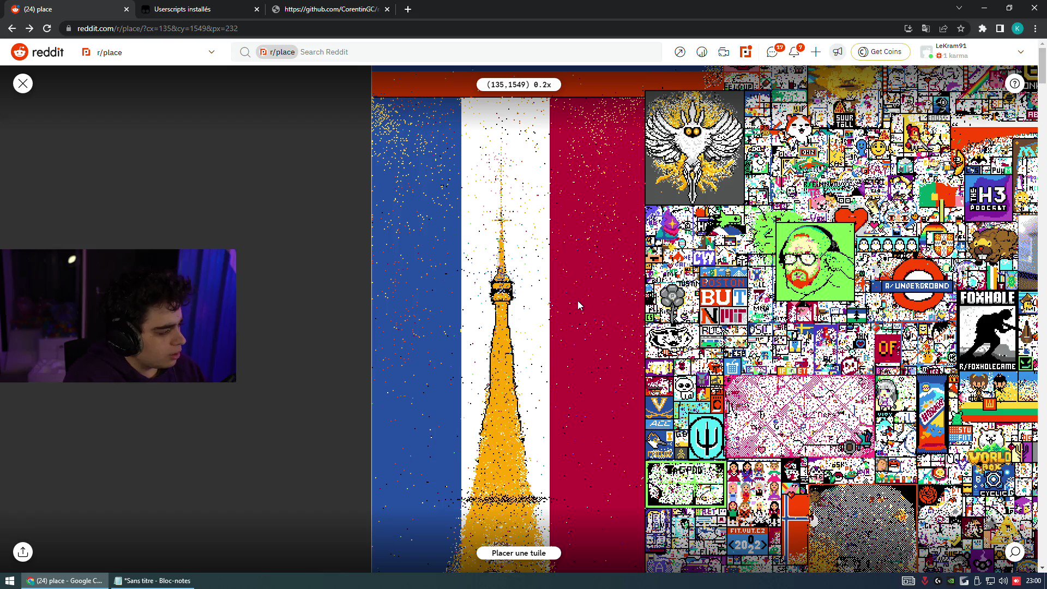Open the tab search chevron
The width and height of the screenshot is (1047, 589).
point(959,8)
